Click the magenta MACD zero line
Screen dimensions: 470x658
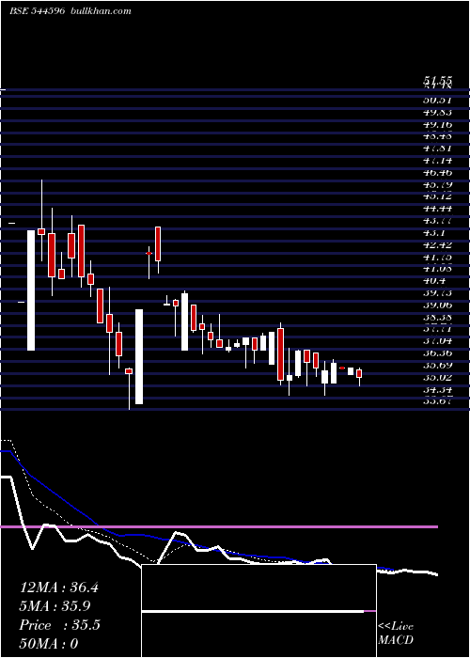(219, 526)
